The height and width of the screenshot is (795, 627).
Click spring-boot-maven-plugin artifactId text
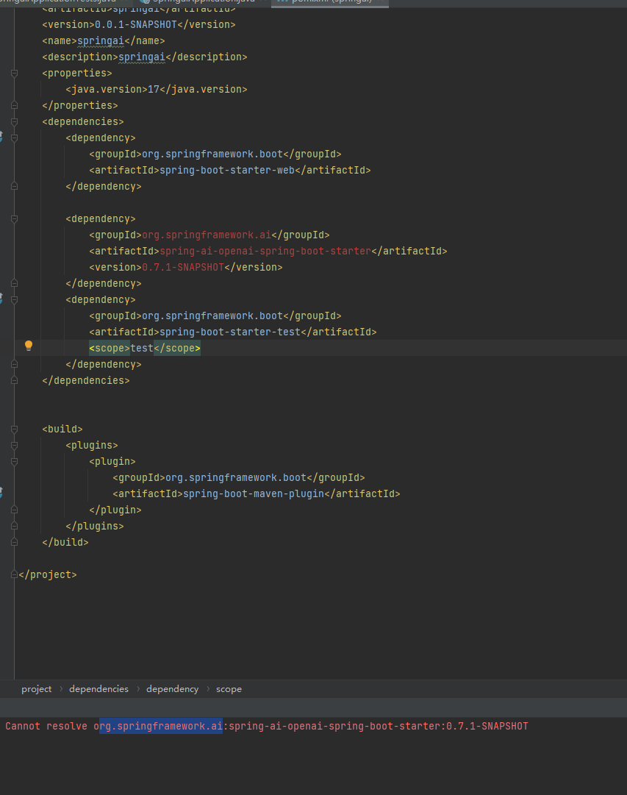point(254,493)
